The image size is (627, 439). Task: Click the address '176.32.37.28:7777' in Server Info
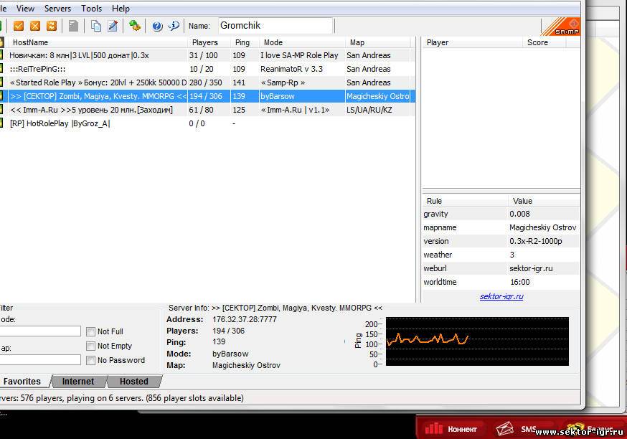245,319
